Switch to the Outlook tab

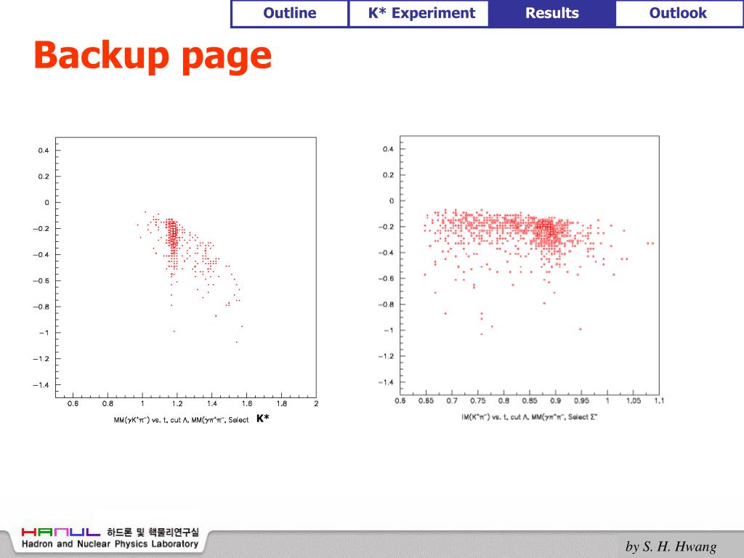coord(678,14)
